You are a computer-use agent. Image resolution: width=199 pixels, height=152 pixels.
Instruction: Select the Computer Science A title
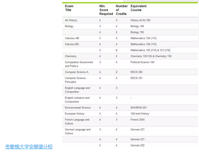[x=77, y=72]
